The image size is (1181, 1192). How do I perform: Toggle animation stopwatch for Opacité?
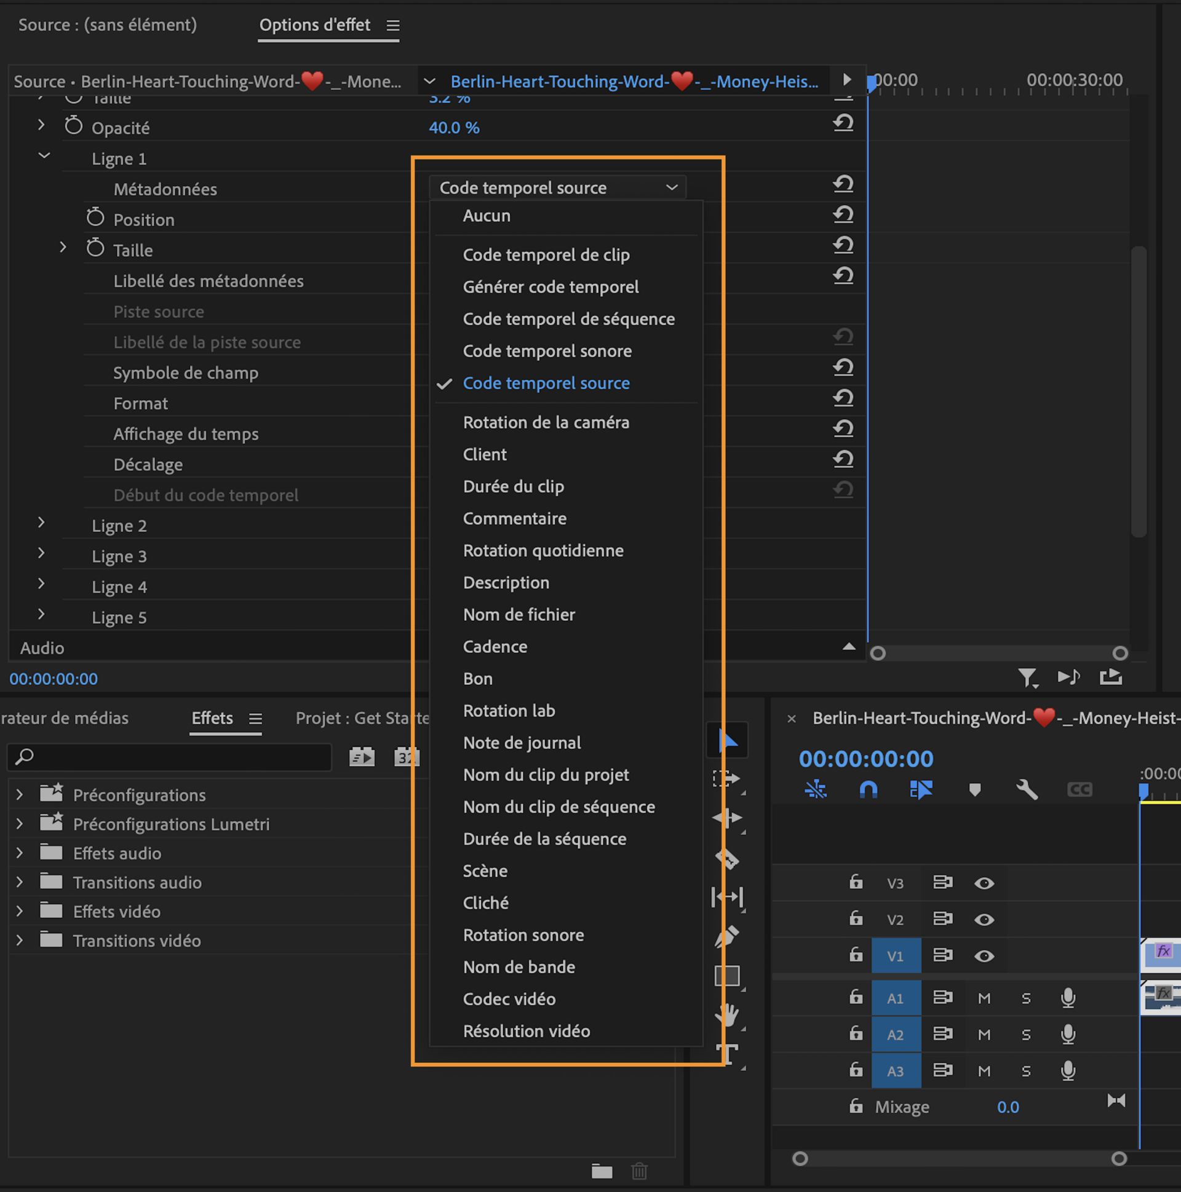point(73,126)
